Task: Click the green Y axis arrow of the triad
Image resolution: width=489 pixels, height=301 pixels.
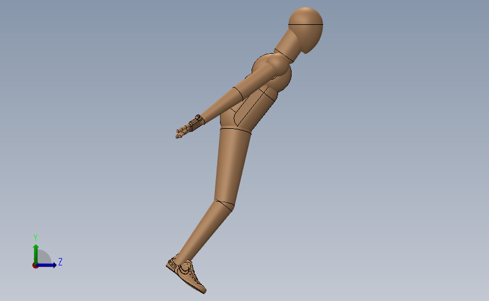Action: [x=36, y=254]
